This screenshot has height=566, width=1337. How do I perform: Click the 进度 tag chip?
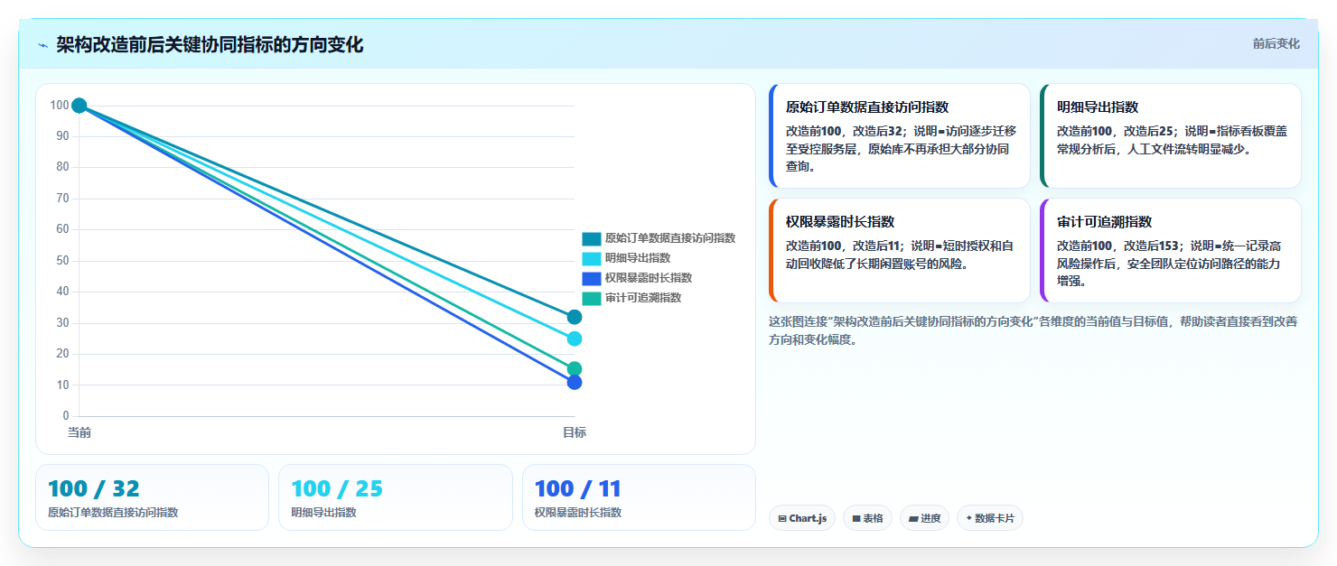point(924,518)
